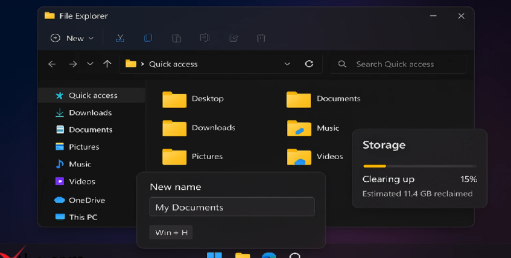Click the Rename icon in toolbar
511x258 pixels.
204,38
